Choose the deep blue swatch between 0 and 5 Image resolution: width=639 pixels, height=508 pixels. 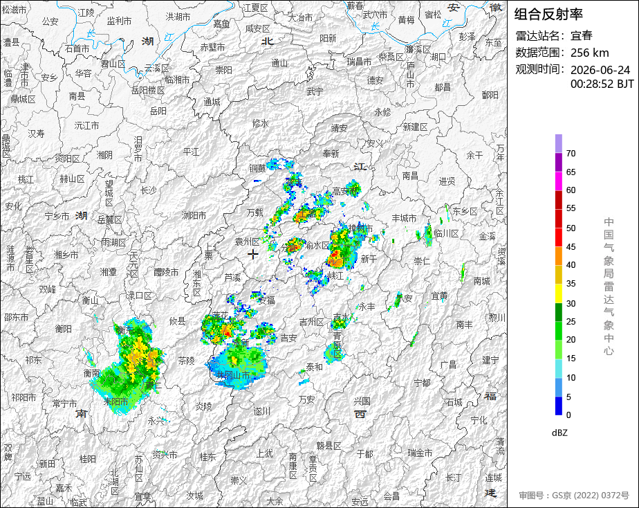point(558,406)
